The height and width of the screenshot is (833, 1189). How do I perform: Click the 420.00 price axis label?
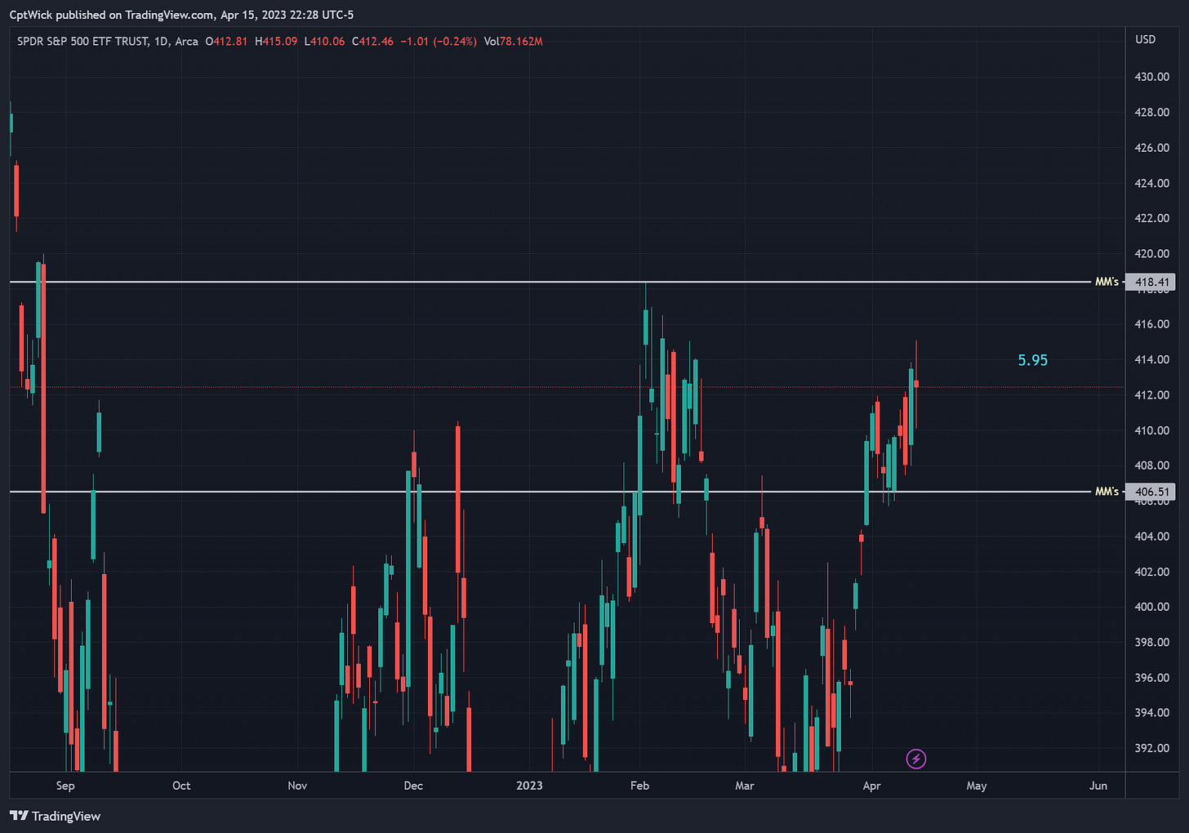(x=1151, y=253)
